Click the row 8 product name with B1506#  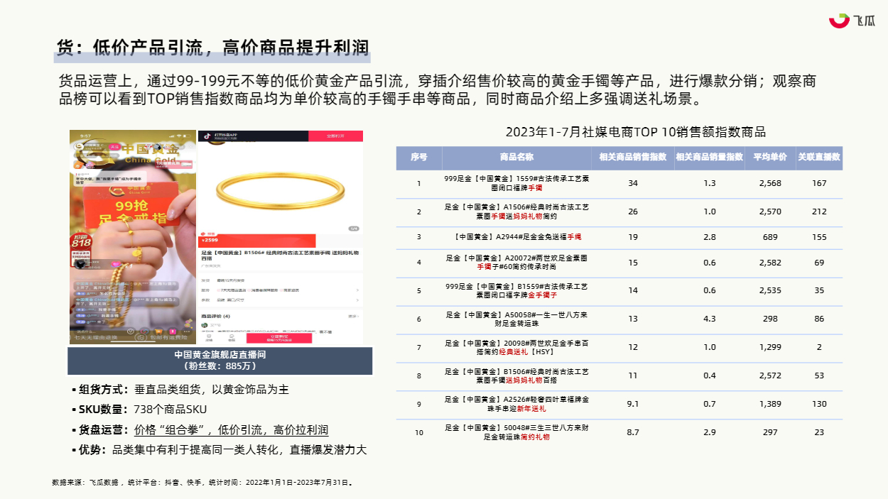pos(516,375)
